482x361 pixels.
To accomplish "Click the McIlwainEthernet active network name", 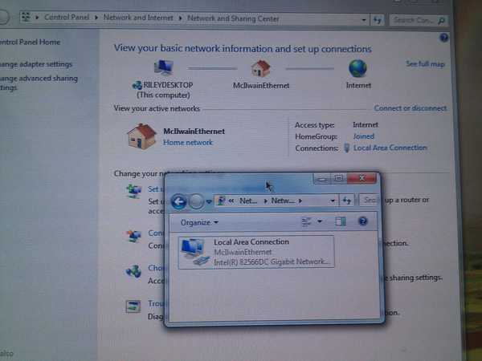I will (194, 132).
